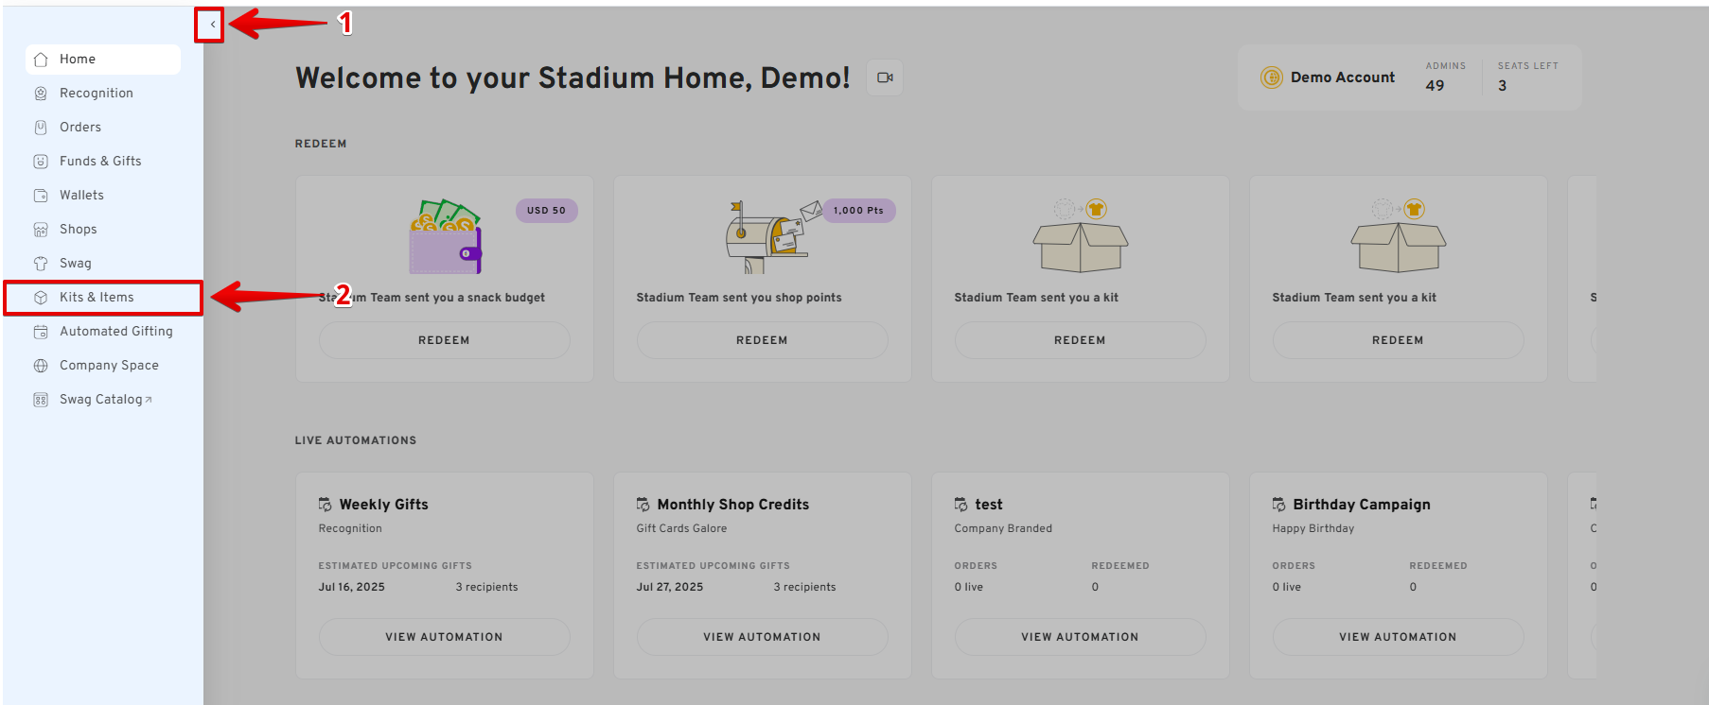Click the Demo Account coin icon
The height and width of the screenshot is (705, 1709).
click(x=1271, y=77)
